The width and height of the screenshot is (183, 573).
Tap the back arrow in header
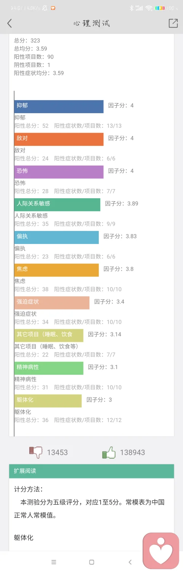(x=10, y=23)
